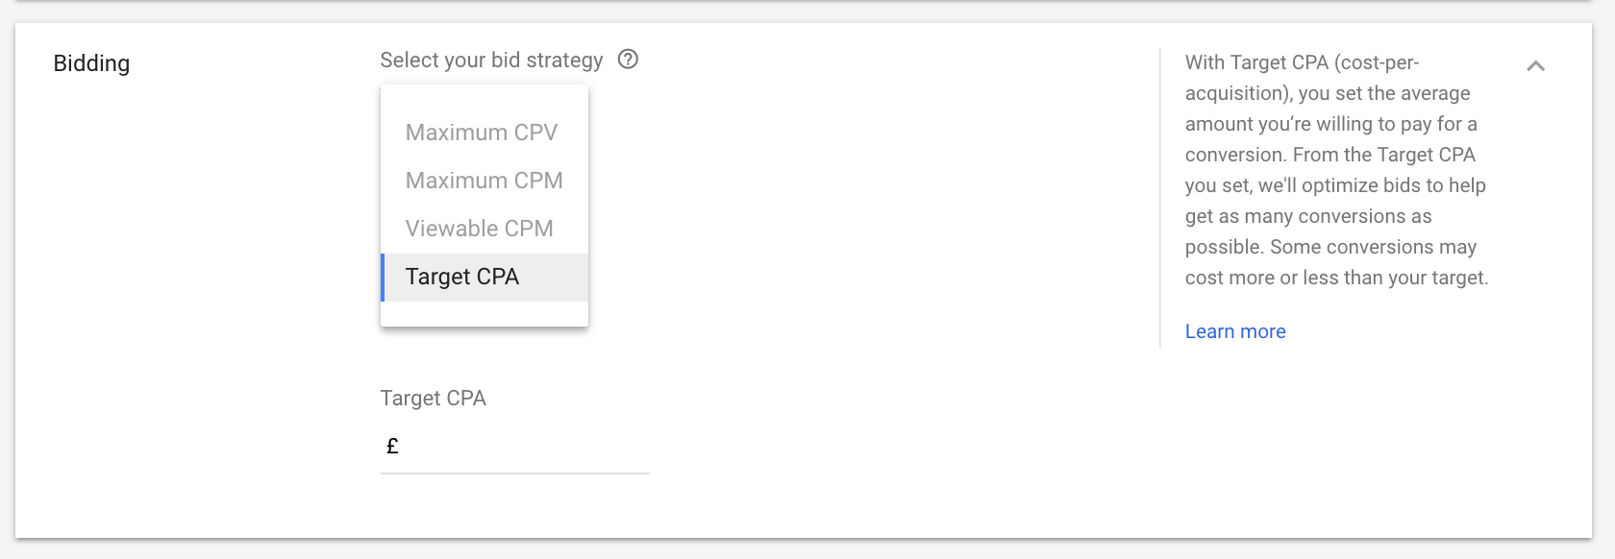Click the underline of the CPA input
The image size is (1615, 559).
514,472
